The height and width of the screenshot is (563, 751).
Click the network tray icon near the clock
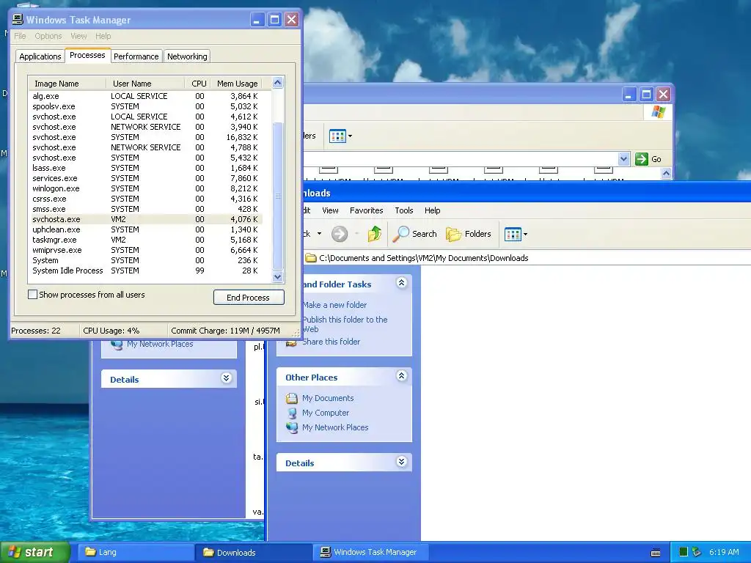tap(697, 552)
